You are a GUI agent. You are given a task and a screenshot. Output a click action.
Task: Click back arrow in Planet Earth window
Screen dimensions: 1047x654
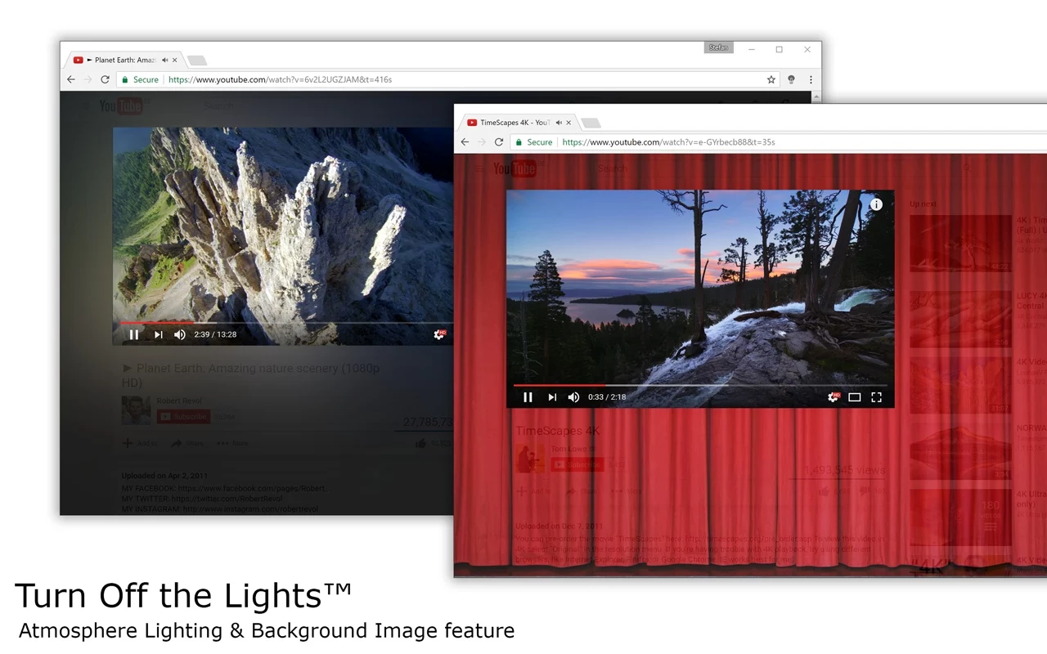point(71,79)
